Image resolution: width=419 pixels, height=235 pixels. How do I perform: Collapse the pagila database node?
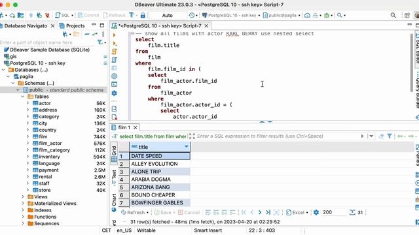[9, 76]
